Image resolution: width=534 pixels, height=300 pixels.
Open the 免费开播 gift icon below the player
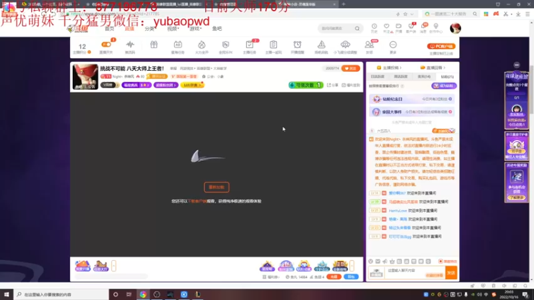[82, 265]
